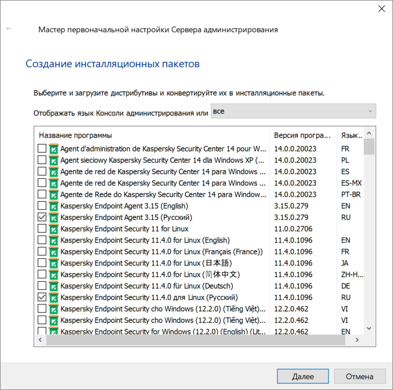The image size is (393, 390).
Task: Sort by 'Язык' column header
Action: pos(351,136)
